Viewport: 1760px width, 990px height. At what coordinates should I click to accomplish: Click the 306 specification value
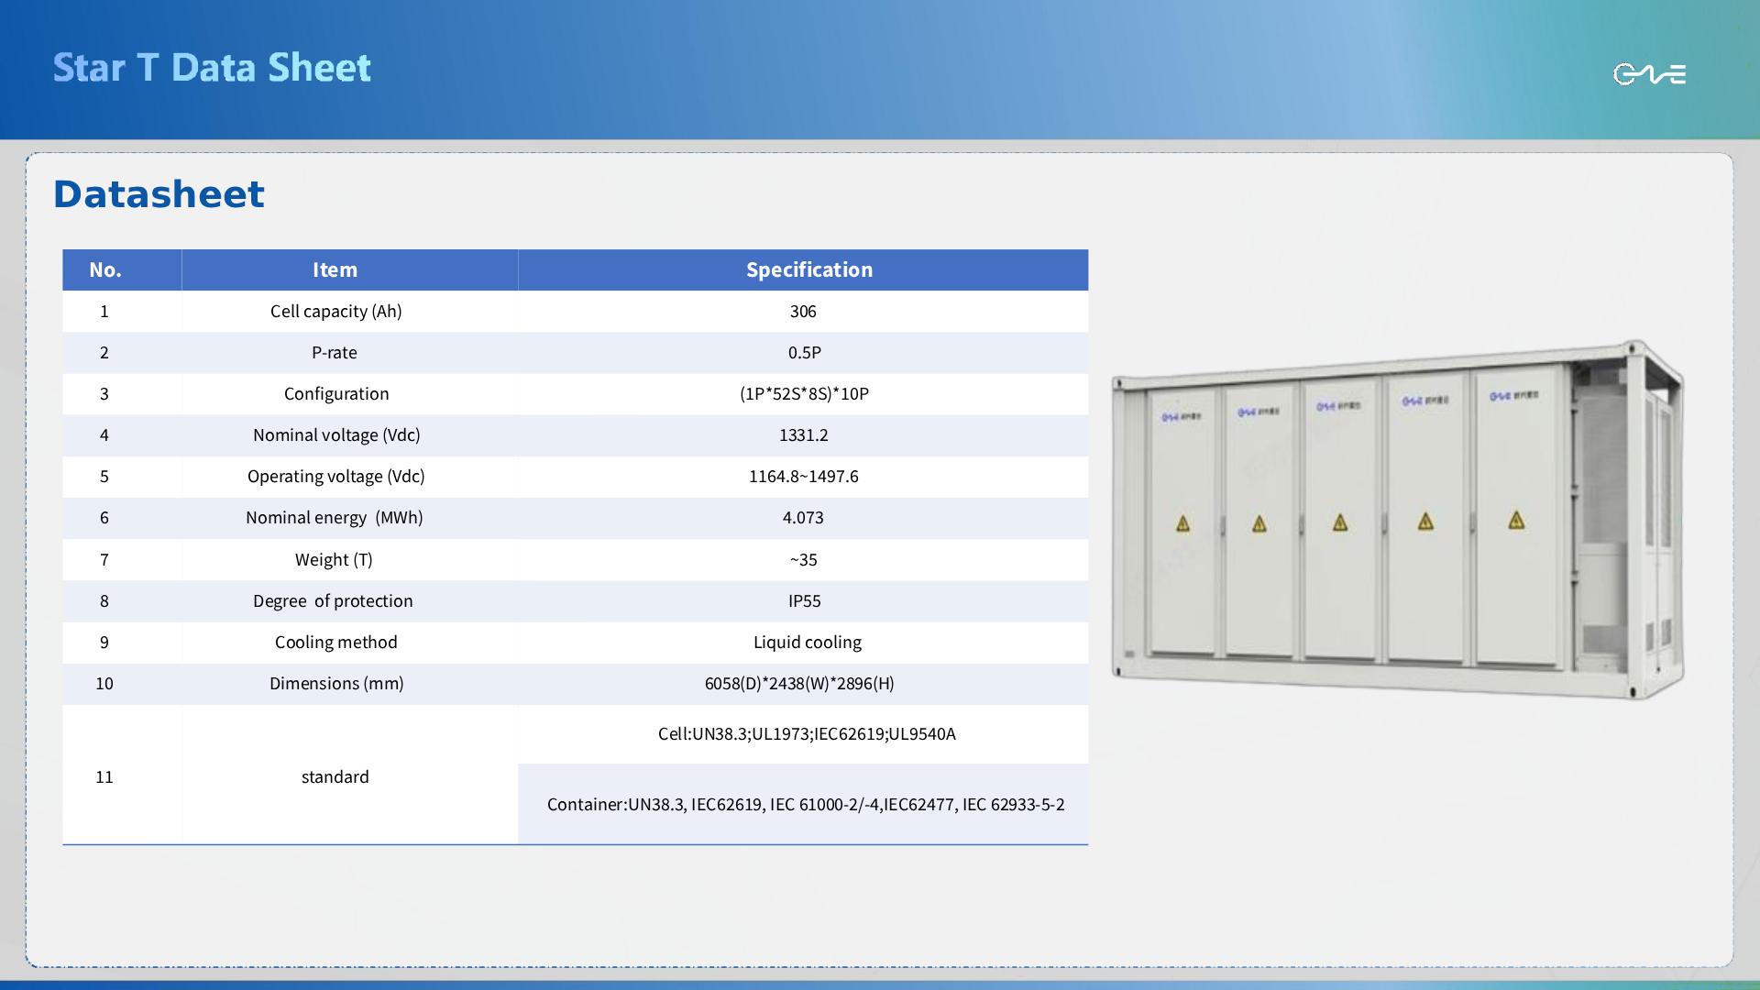[x=803, y=312]
